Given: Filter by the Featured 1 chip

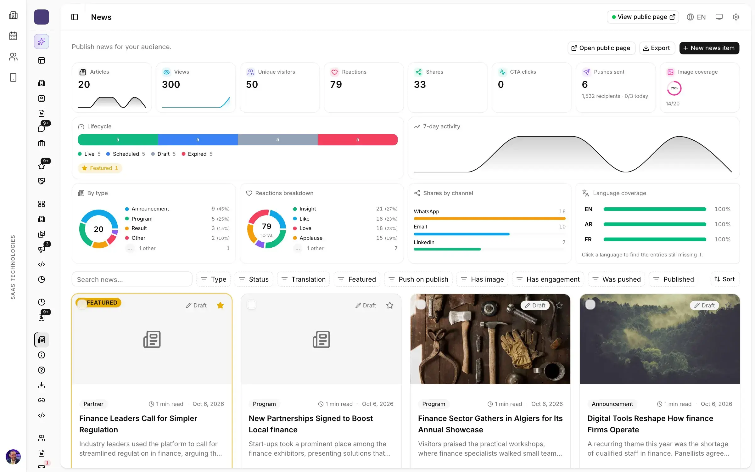Looking at the screenshot, I should [100, 168].
